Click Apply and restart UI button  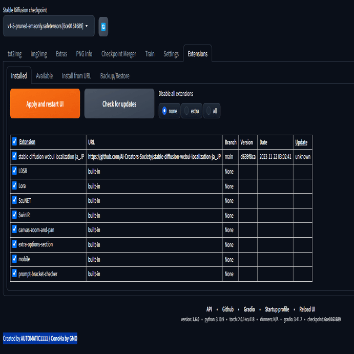pos(45,103)
